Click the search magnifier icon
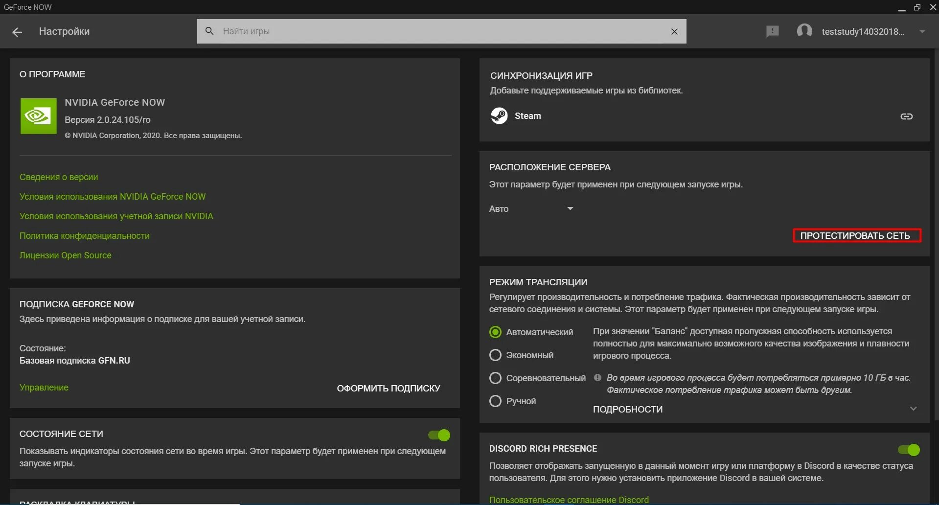Viewport: 939px width, 505px height. point(209,31)
